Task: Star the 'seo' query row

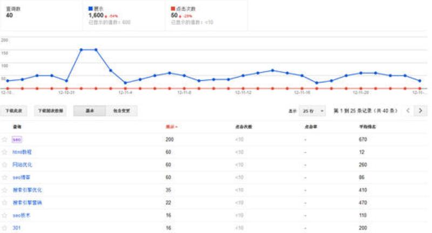Action: 4,140
